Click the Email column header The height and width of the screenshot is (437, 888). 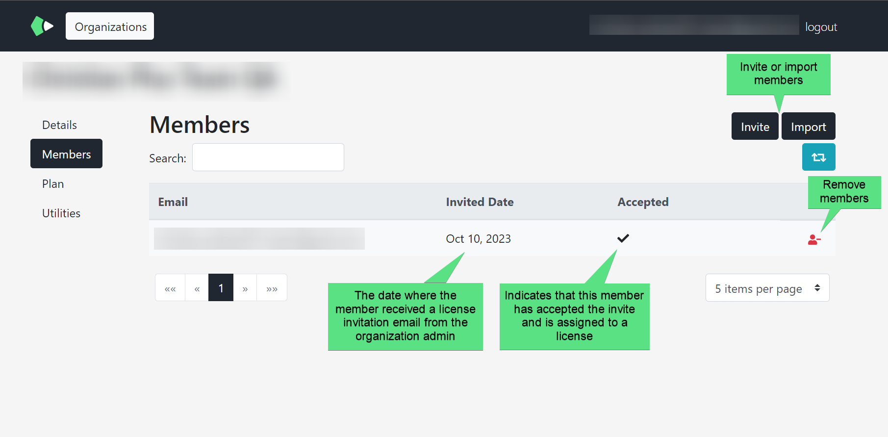173,202
